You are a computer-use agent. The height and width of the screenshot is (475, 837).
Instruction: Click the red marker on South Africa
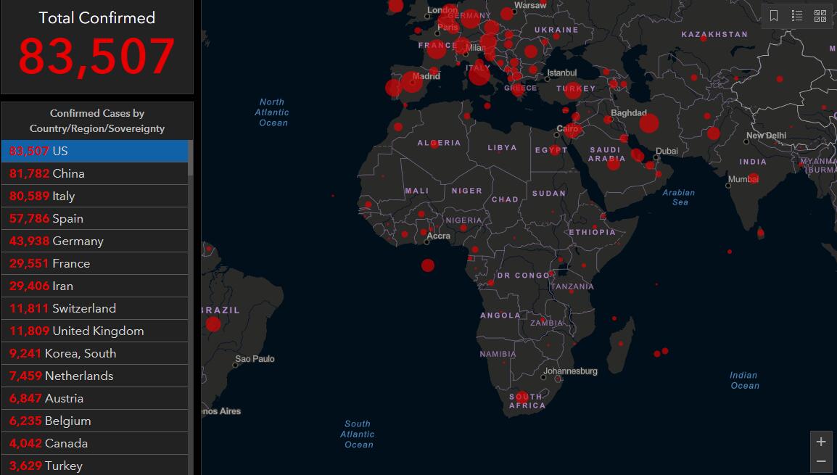(x=520, y=397)
